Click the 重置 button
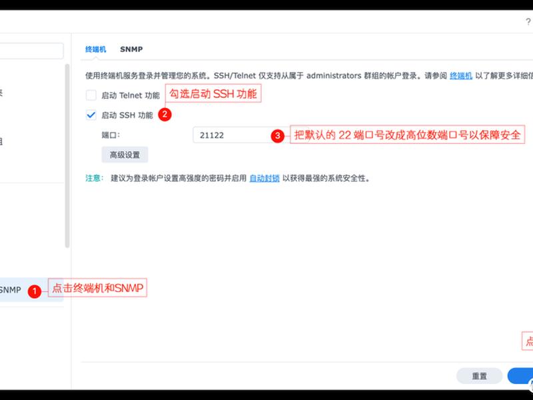The width and height of the screenshot is (533, 400). point(479,376)
